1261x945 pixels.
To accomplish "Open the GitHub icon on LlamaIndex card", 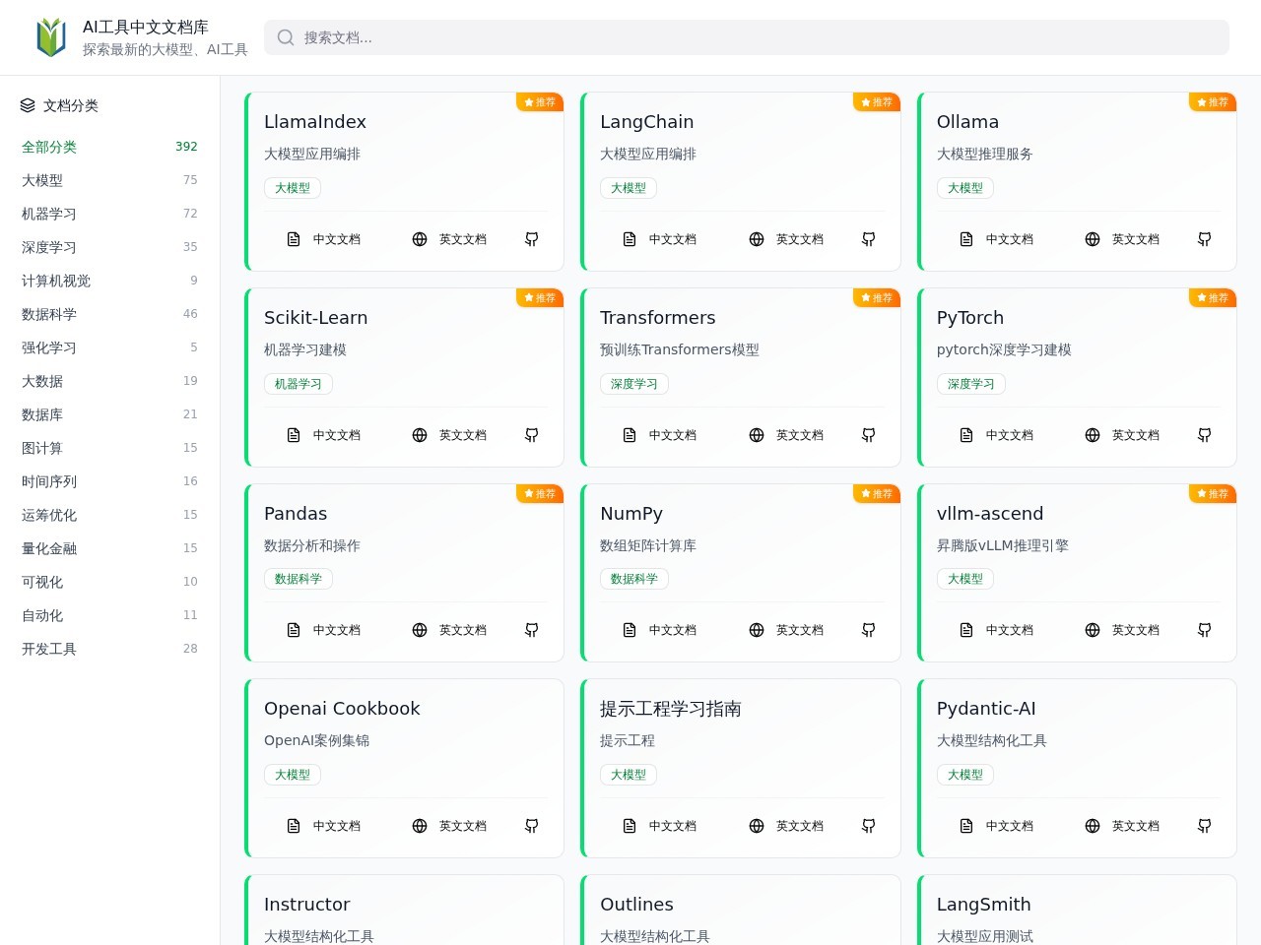I will (532, 239).
